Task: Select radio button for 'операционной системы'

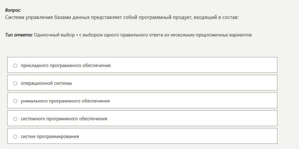Action: pos(15,83)
